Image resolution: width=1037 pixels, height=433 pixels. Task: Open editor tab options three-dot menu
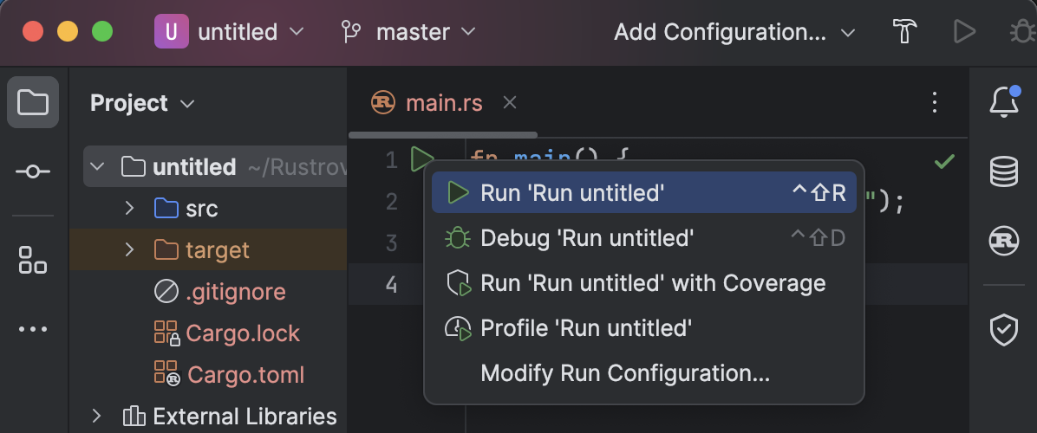(935, 103)
